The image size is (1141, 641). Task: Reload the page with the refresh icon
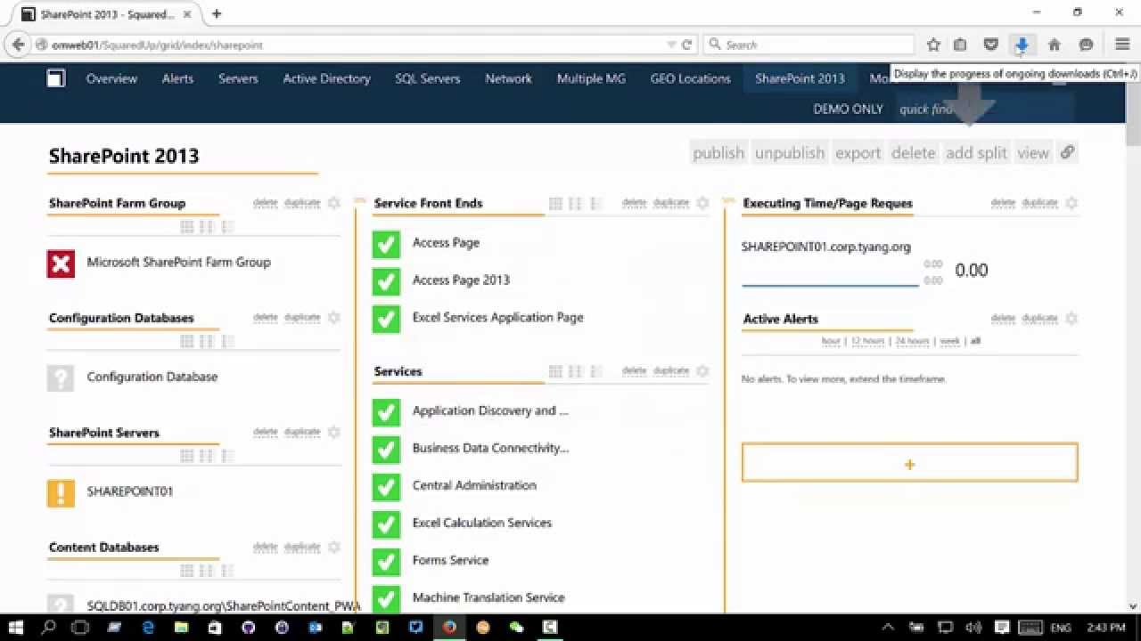click(x=686, y=45)
